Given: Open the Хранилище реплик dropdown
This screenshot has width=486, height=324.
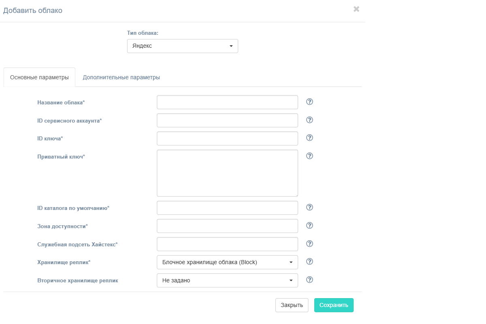Looking at the screenshot, I should (227, 262).
